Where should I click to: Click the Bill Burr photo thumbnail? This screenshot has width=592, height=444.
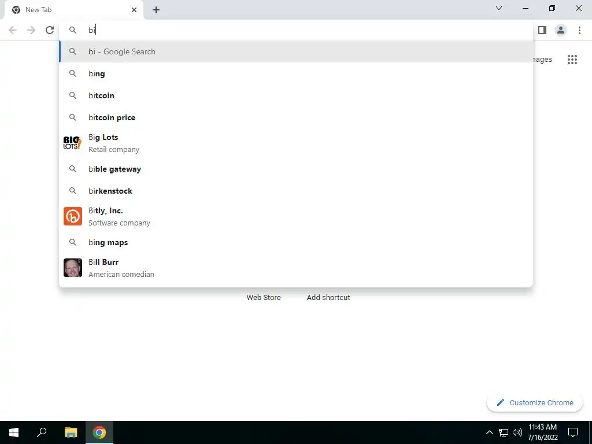(72, 268)
